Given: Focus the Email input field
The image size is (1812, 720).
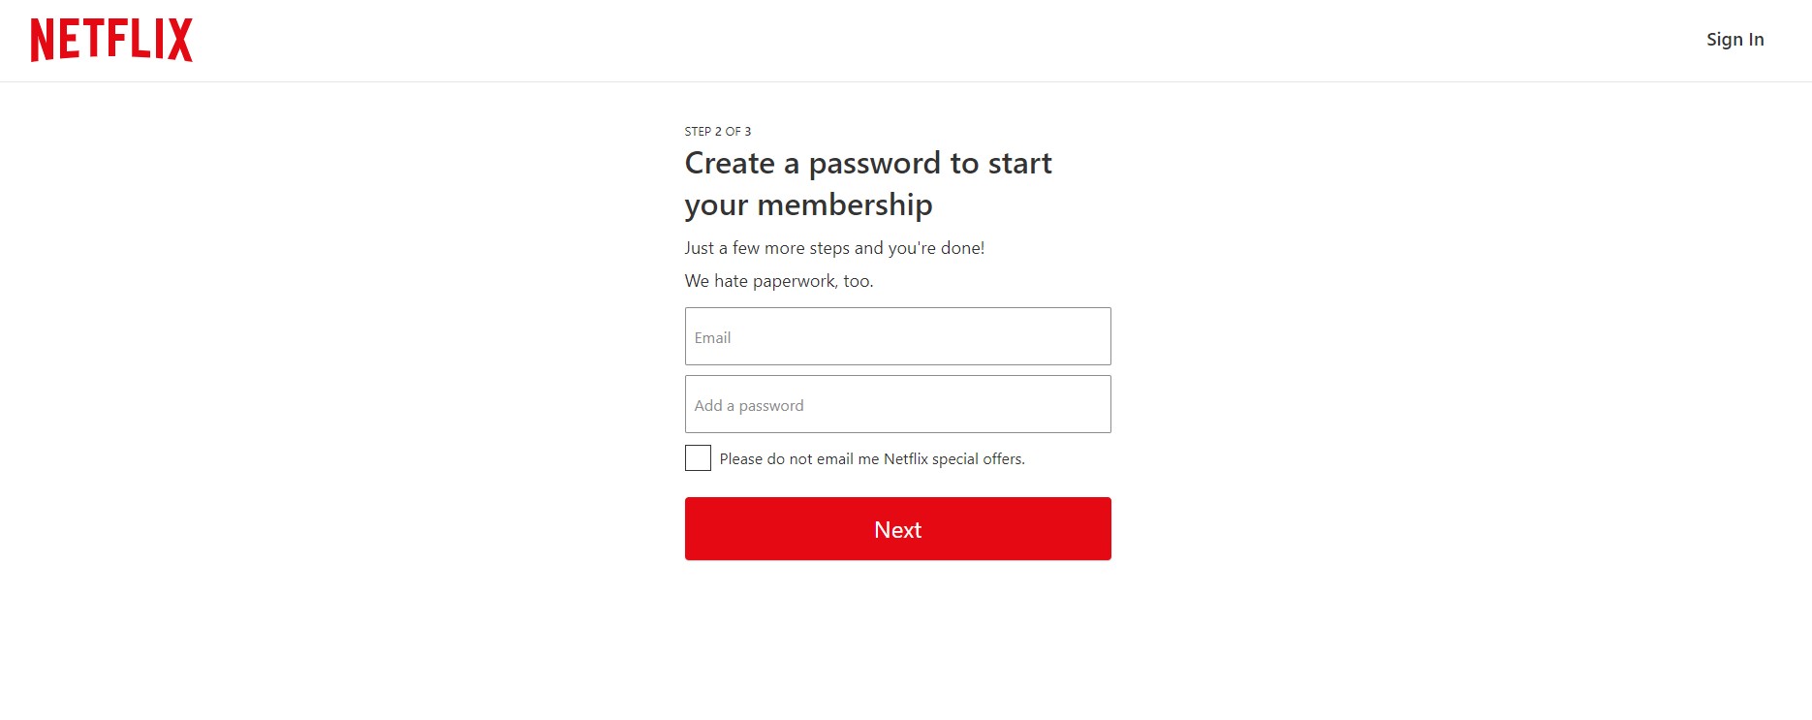Looking at the screenshot, I should tap(896, 336).
